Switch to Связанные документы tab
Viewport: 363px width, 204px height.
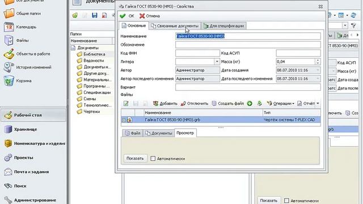(175, 26)
